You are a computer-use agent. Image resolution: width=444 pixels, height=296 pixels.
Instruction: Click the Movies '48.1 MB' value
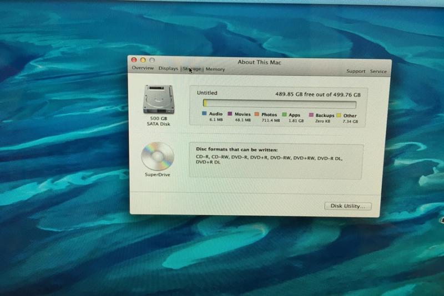(243, 120)
